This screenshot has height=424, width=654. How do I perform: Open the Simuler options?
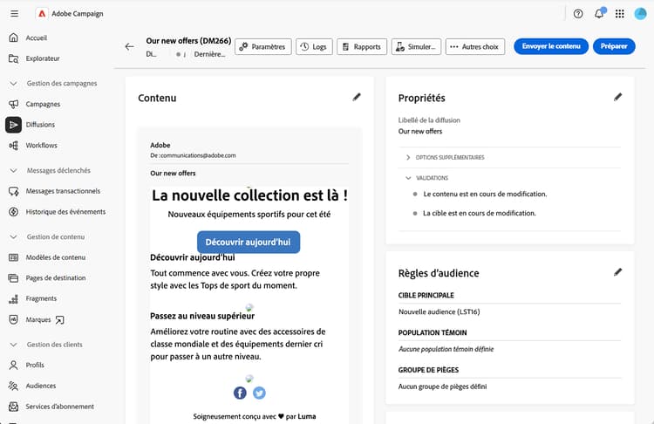click(416, 47)
